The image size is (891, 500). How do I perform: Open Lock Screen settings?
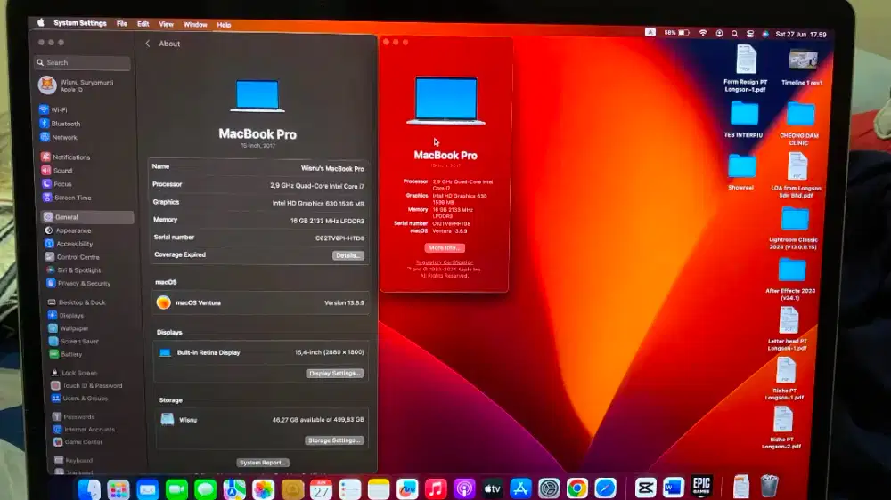click(x=75, y=374)
